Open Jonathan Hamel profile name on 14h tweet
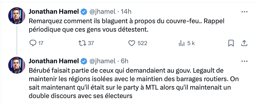The width and height of the screenshot is (254, 103). coord(54,12)
